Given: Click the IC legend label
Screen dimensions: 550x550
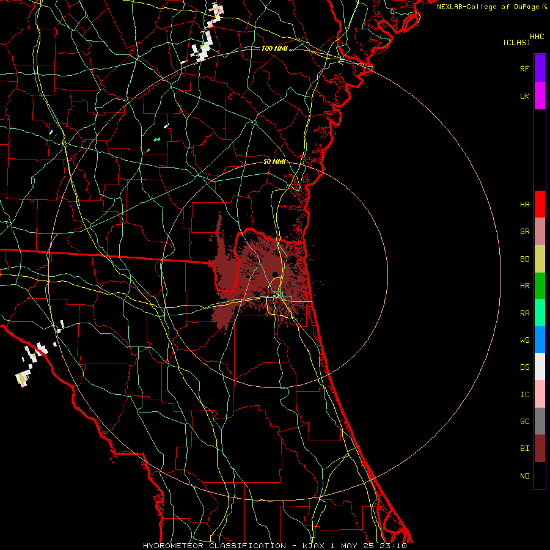Looking at the screenshot, I should click(x=525, y=395).
